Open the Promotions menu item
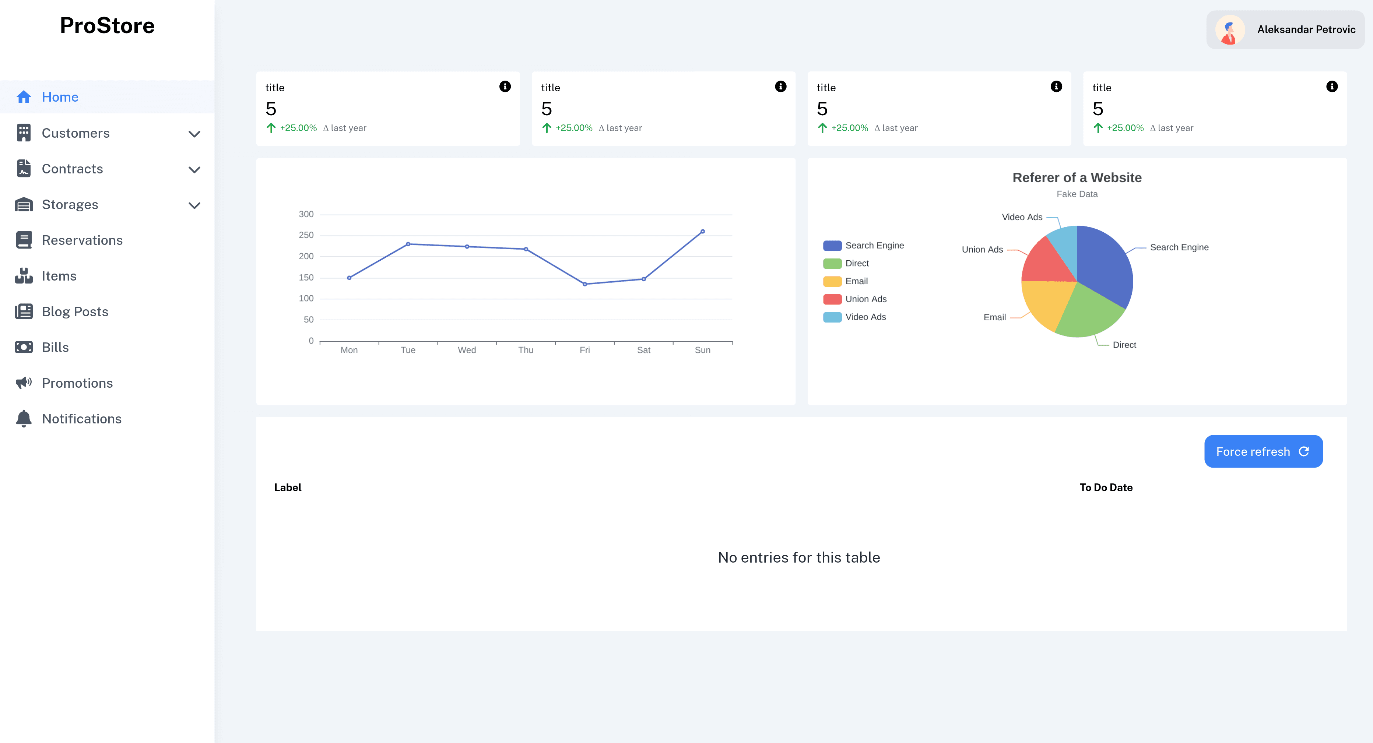 pyautogui.click(x=107, y=383)
